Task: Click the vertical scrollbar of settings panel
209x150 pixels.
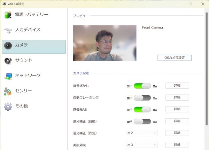Action: click(x=207, y=69)
